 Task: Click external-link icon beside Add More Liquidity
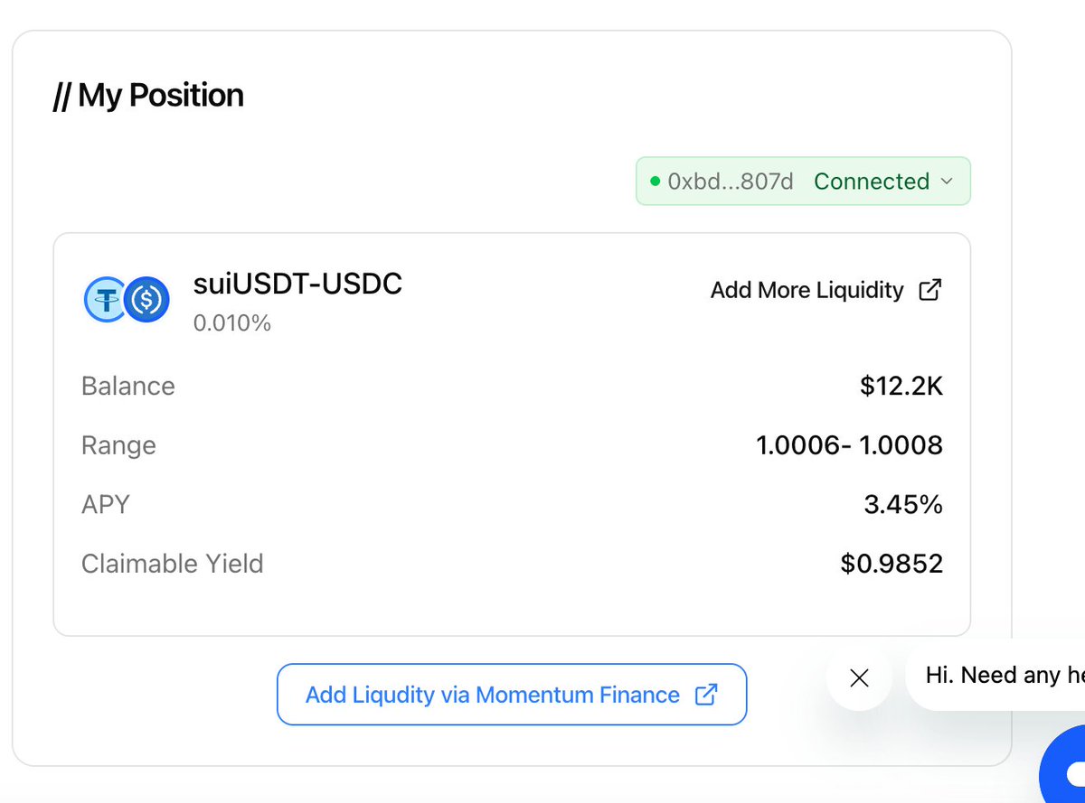[x=929, y=290]
